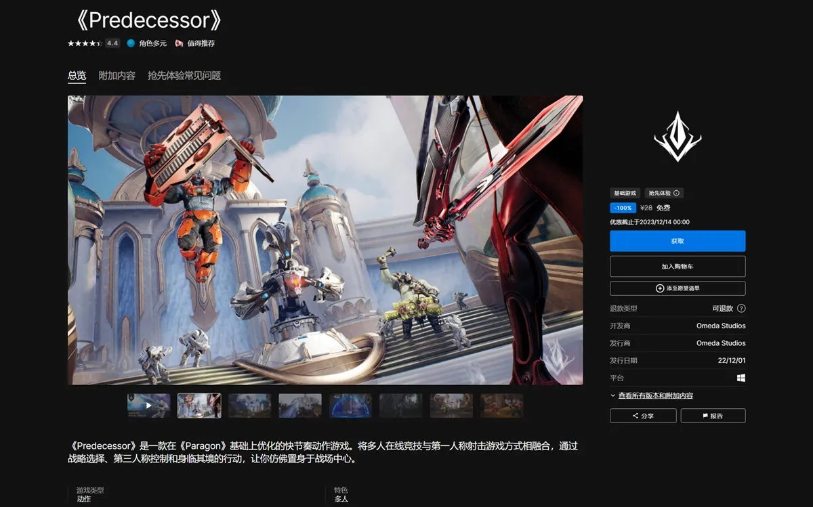Click the 多人 feature link

341,499
